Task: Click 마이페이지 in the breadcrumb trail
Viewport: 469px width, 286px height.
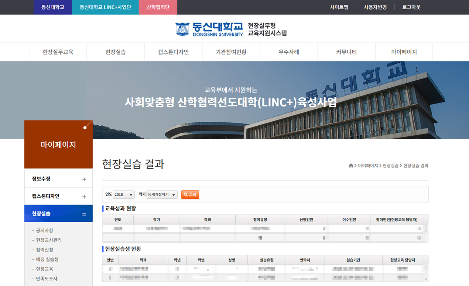Action: (x=368, y=166)
